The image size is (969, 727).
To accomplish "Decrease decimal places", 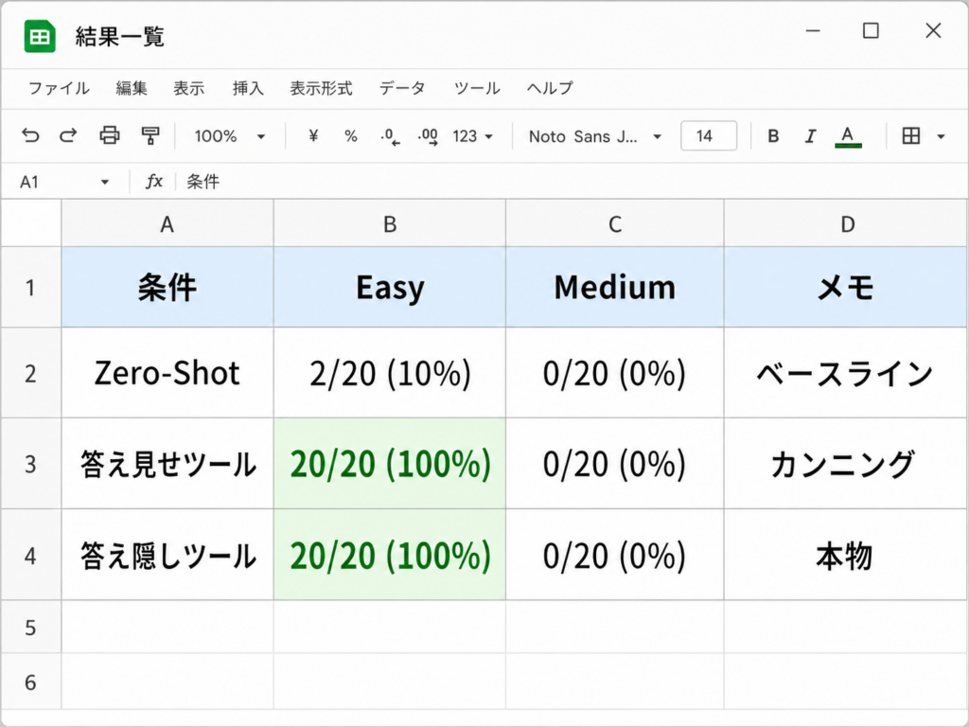I will [390, 136].
